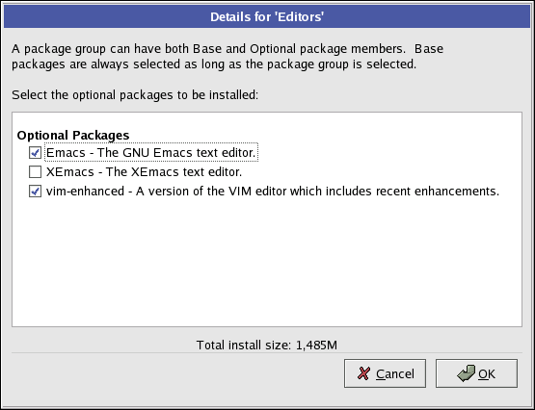Enable the XEmacs package checkbox
The width and height of the screenshot is (535, 410).
(x=35, y=172)
